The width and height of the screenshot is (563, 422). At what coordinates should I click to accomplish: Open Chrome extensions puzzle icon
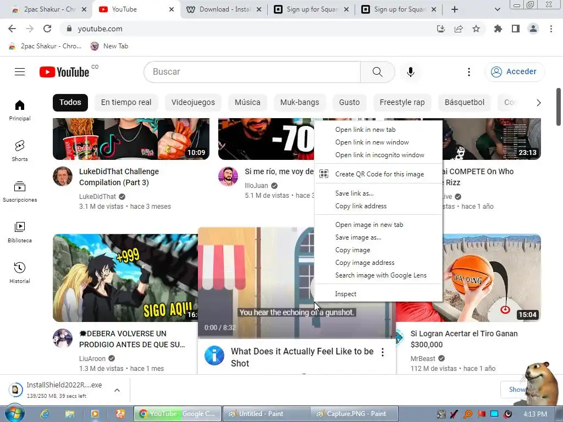pos(498,29)
